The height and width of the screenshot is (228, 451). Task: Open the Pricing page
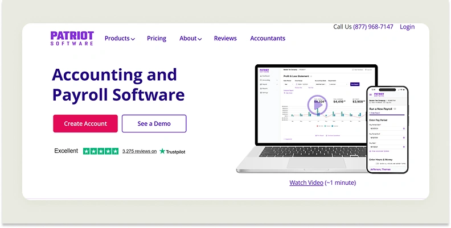point(157,38)
